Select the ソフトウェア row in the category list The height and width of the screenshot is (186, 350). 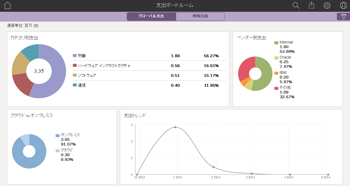pos(87,75)
